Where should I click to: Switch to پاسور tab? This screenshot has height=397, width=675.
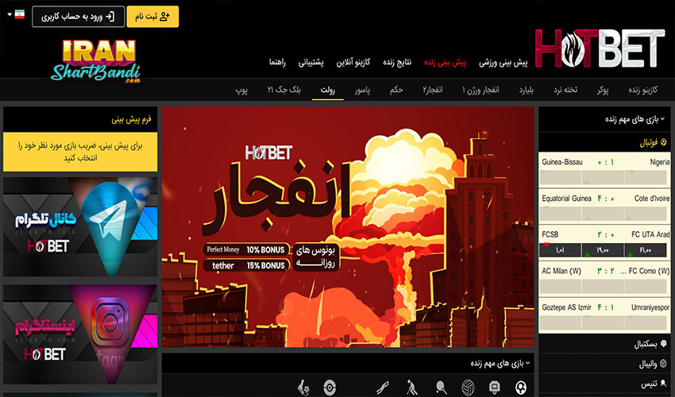362,90
